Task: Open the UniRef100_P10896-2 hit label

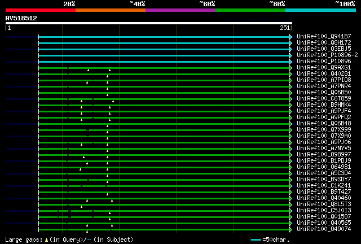Action: [x=327, y=55]
